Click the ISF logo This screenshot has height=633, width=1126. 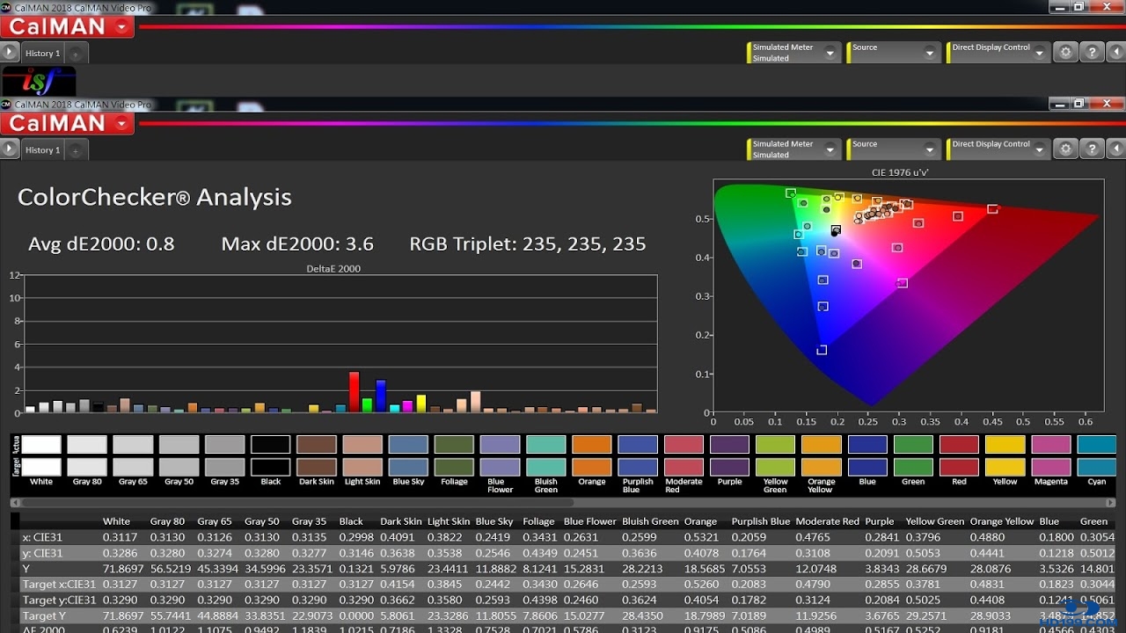(x=39, y=81)
